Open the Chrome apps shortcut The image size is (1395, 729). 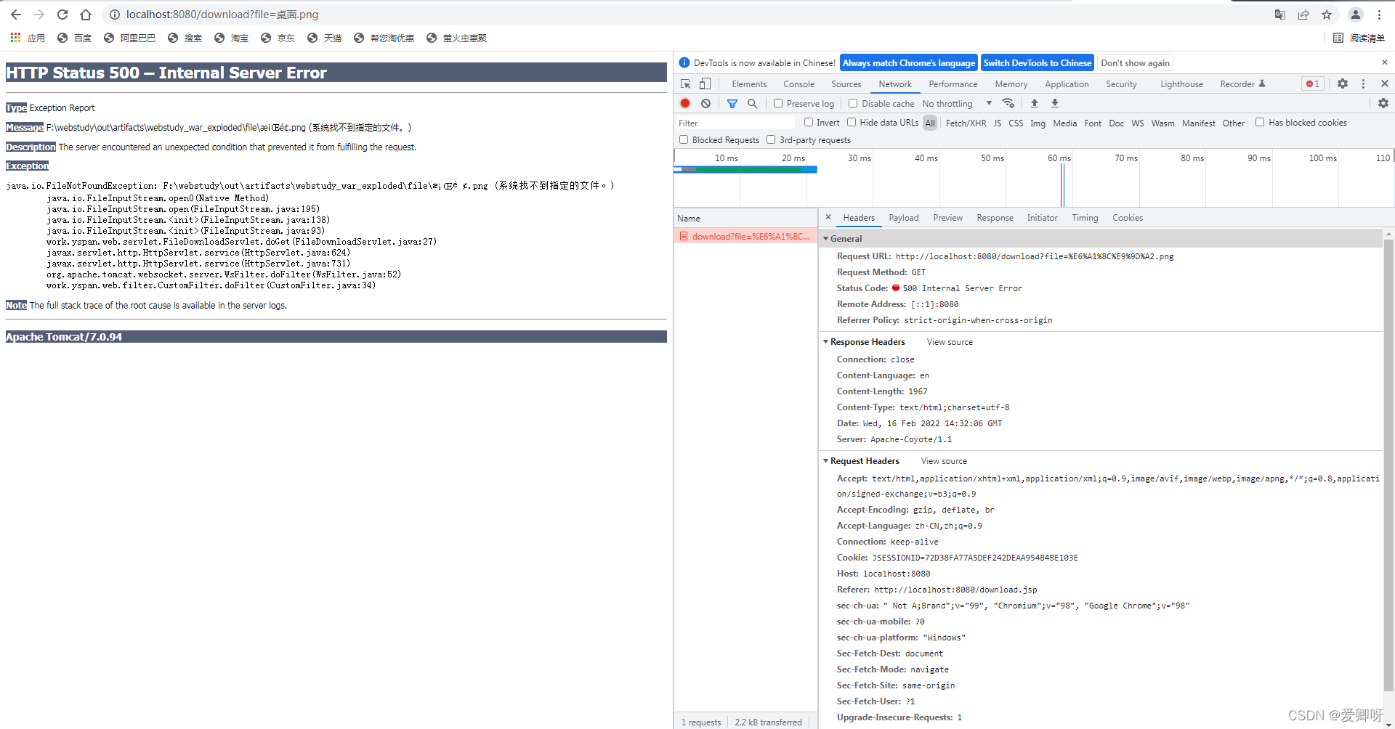28,38
